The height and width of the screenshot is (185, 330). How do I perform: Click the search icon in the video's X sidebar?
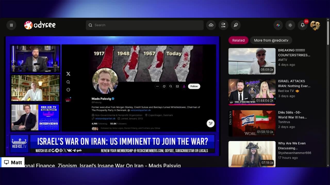point(68,82)
